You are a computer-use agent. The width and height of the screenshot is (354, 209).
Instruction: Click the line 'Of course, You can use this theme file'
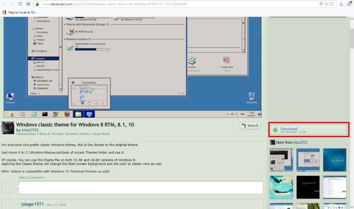click(69, 160)
